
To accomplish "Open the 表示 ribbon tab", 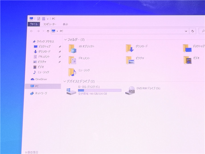I will tap(65, 24).
